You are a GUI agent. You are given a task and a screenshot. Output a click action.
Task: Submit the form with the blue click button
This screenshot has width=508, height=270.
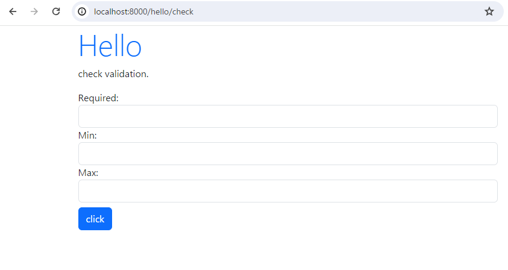95,219
